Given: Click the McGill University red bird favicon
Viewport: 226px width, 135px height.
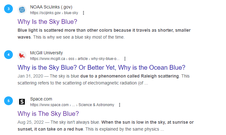Looking at the screenshot, I should (x=22, y=56).
